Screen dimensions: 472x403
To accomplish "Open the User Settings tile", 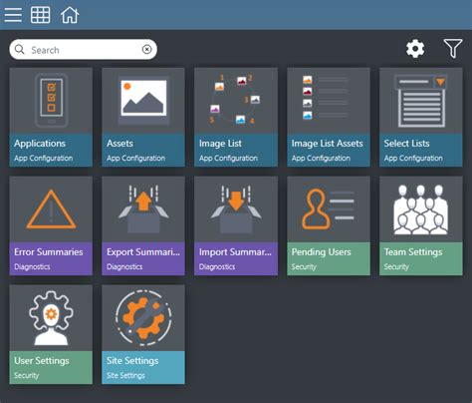I will click(x=51, y=334).
